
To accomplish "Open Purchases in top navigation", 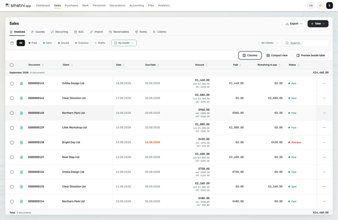I will [71, 5].
